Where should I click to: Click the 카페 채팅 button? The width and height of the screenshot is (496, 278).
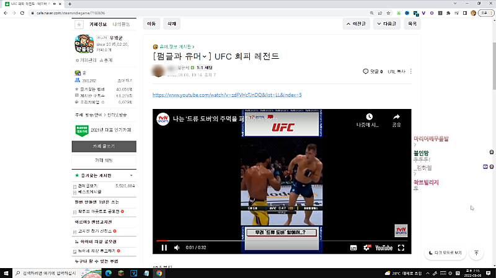coord(104,160)
